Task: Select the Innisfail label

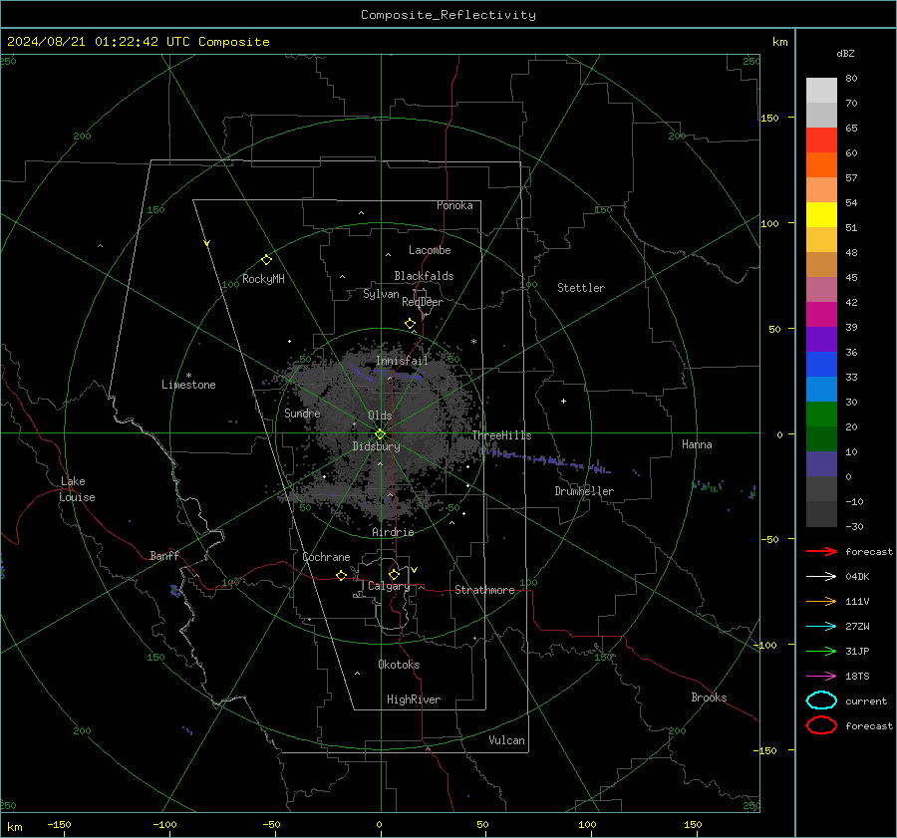Action: point(402,361)
